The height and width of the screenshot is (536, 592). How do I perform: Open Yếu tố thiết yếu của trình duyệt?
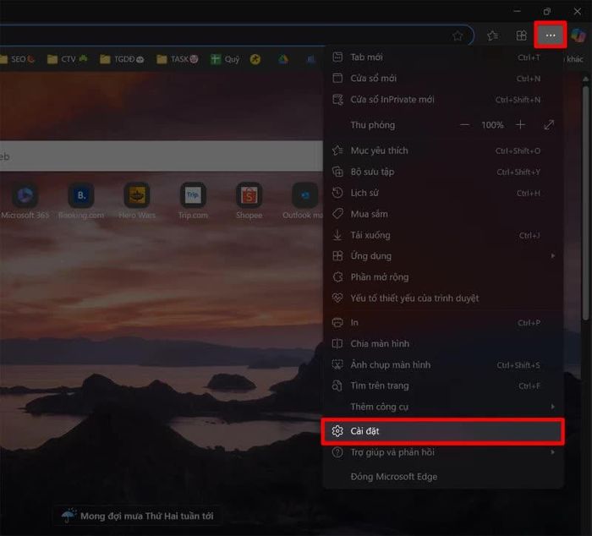coord(443,298)
